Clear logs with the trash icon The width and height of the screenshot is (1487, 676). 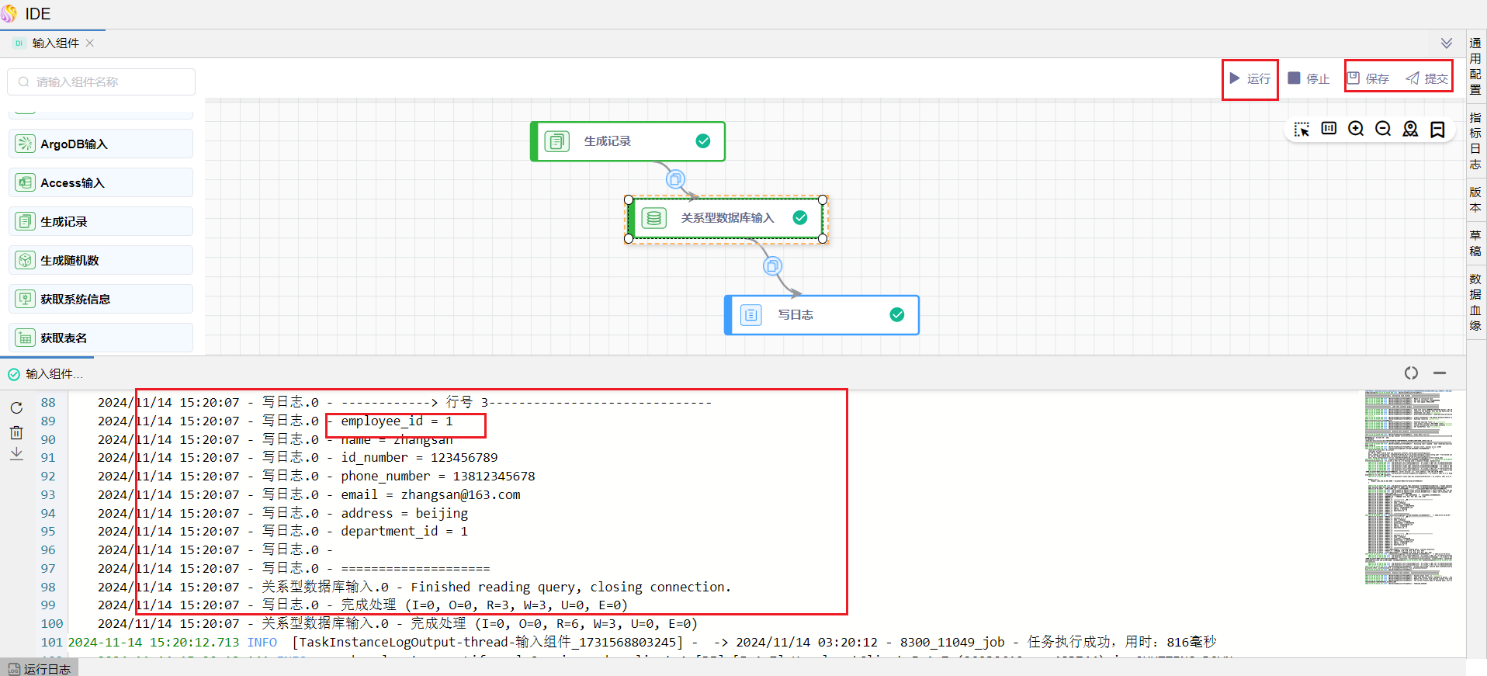pos(16,432)
